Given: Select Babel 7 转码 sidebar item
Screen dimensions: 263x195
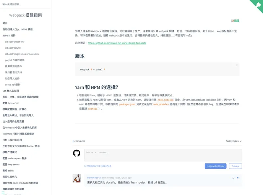Looking at the screenshot, I should pos(9,35).
